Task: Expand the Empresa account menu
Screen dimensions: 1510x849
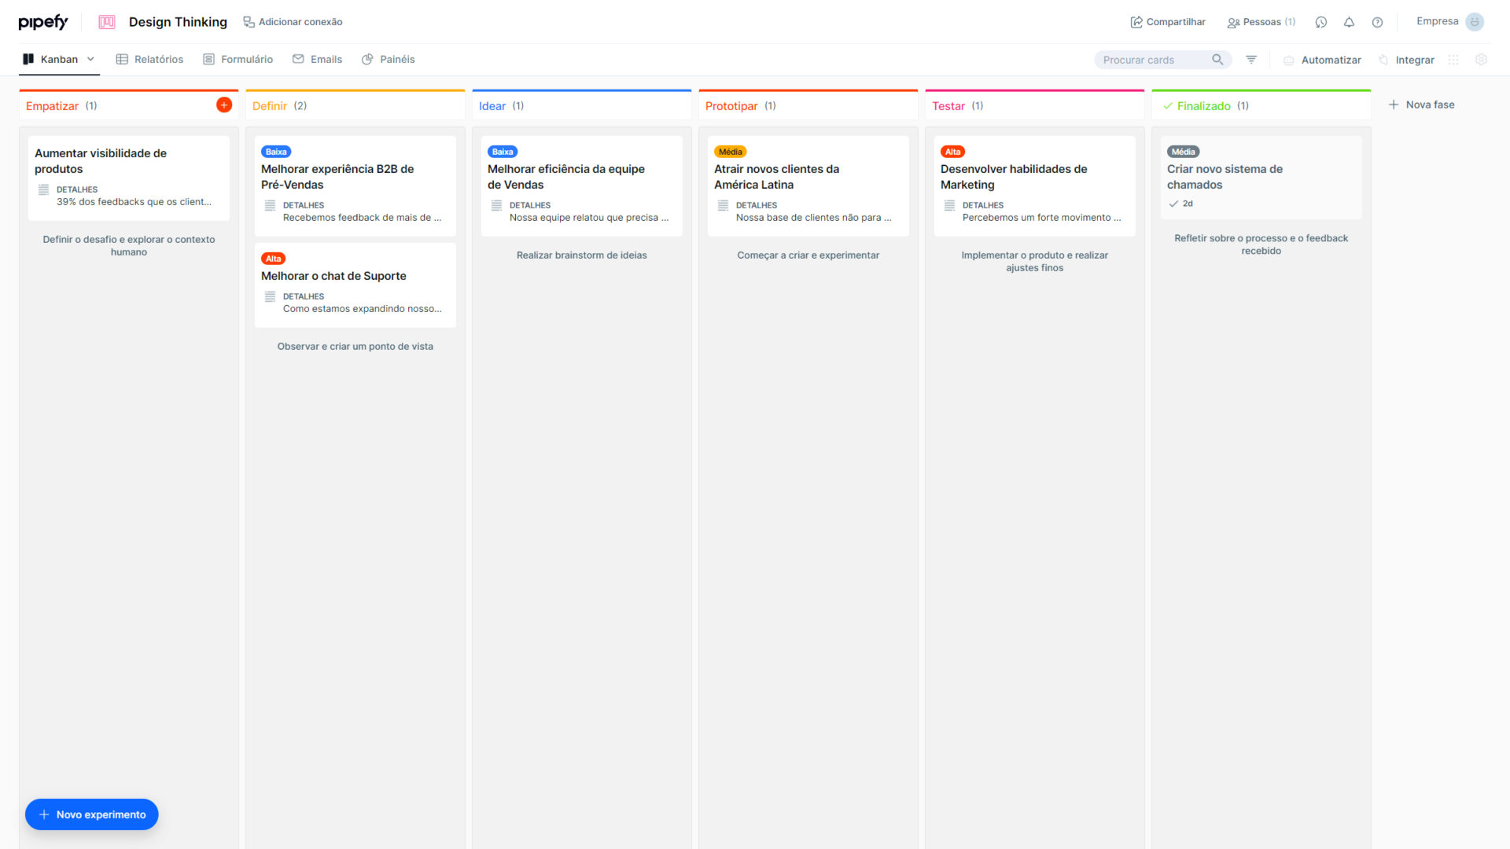Action: [x=1449, y=21]
